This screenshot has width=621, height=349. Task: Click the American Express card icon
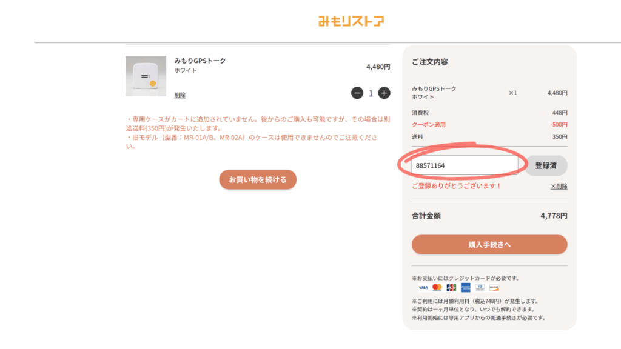coord(466,287)
